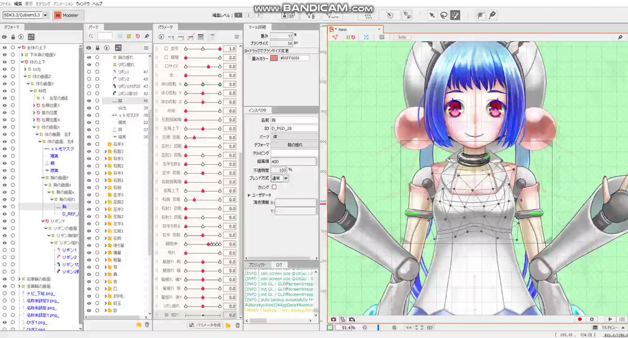Open the アニメーション menu
This screenshot has width=628, height=338.
click(x=63, y=3)
